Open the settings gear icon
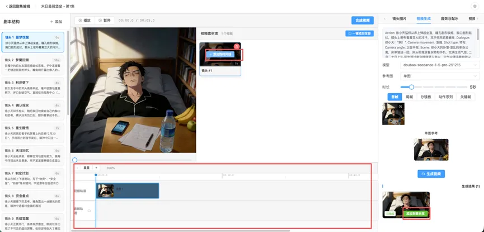The image size is (484, 232). pos(474,6)
